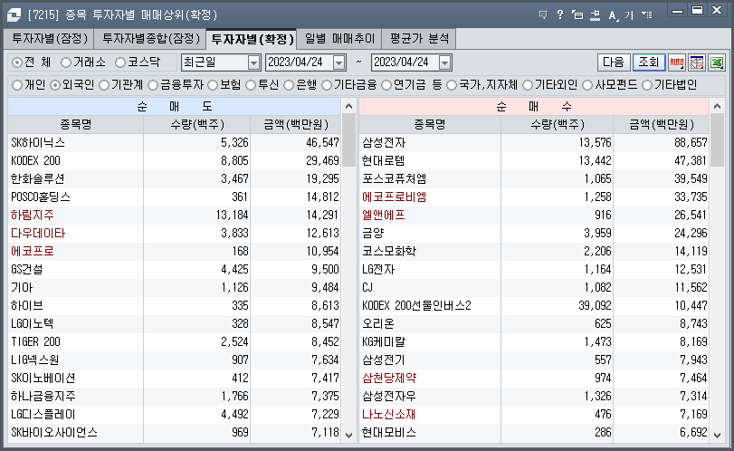Screen dimensions: 734x451
Task: Select the 보험 radio button
Action: (x=213, y=85)
